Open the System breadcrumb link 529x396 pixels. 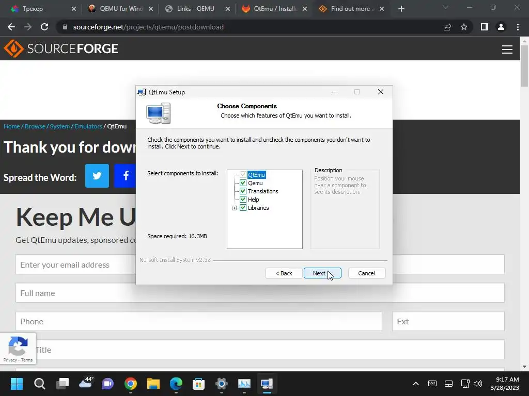(x=60, y=126)
